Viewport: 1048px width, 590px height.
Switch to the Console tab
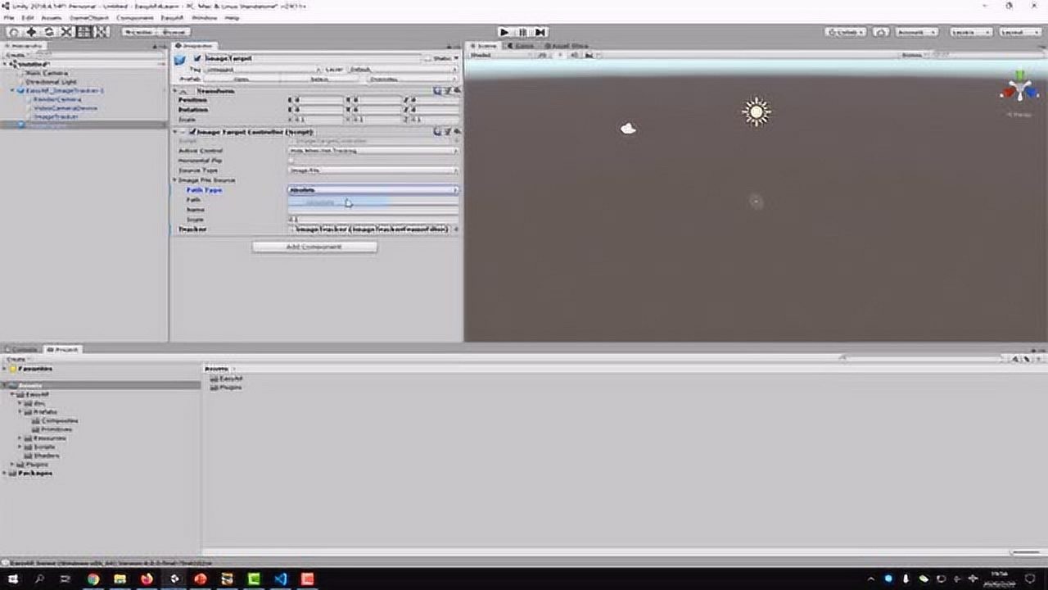coord(22,350)
